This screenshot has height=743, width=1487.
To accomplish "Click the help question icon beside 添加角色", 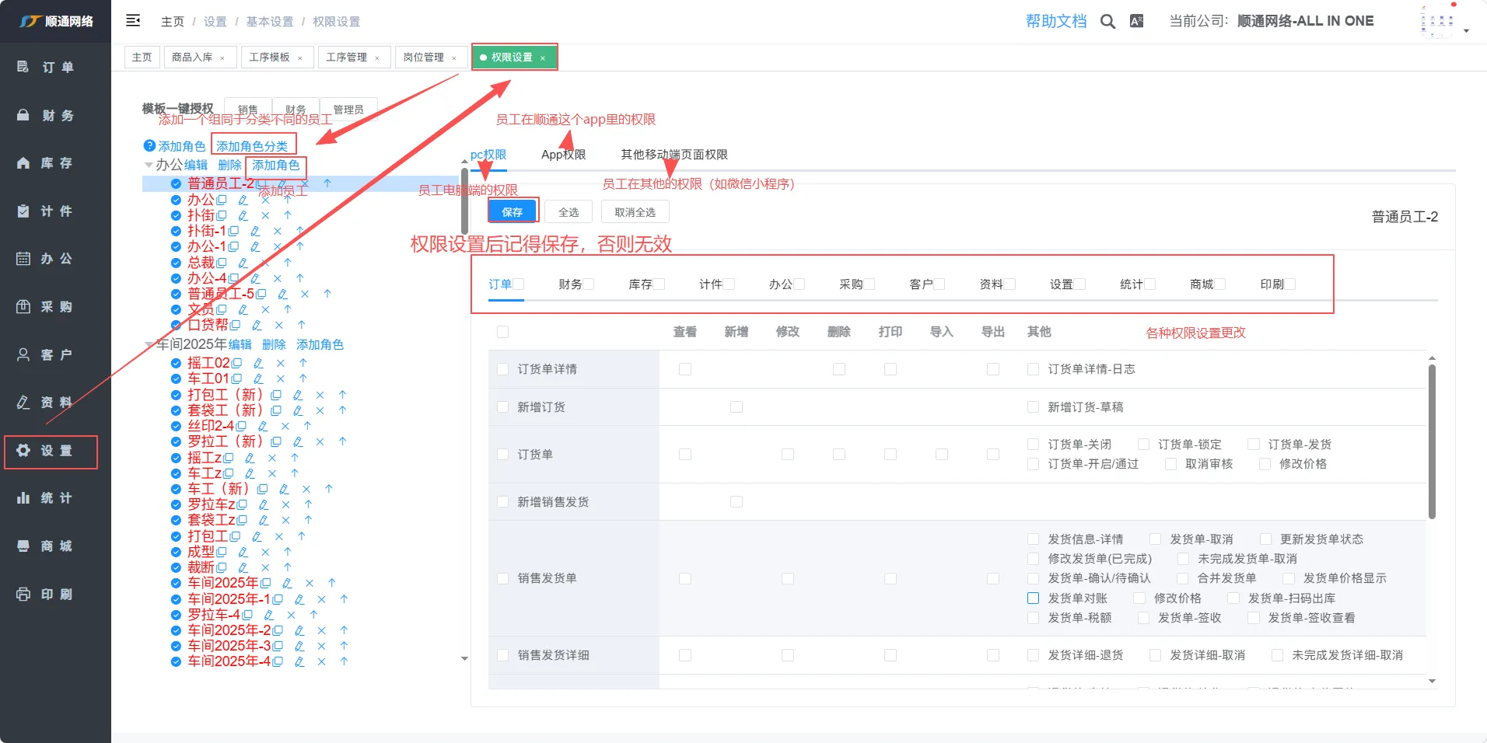I will coord(149,146).
